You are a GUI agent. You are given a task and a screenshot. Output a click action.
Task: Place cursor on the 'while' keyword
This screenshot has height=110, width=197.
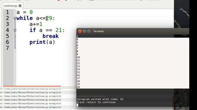pyautogui.click(x=25, y=18)
